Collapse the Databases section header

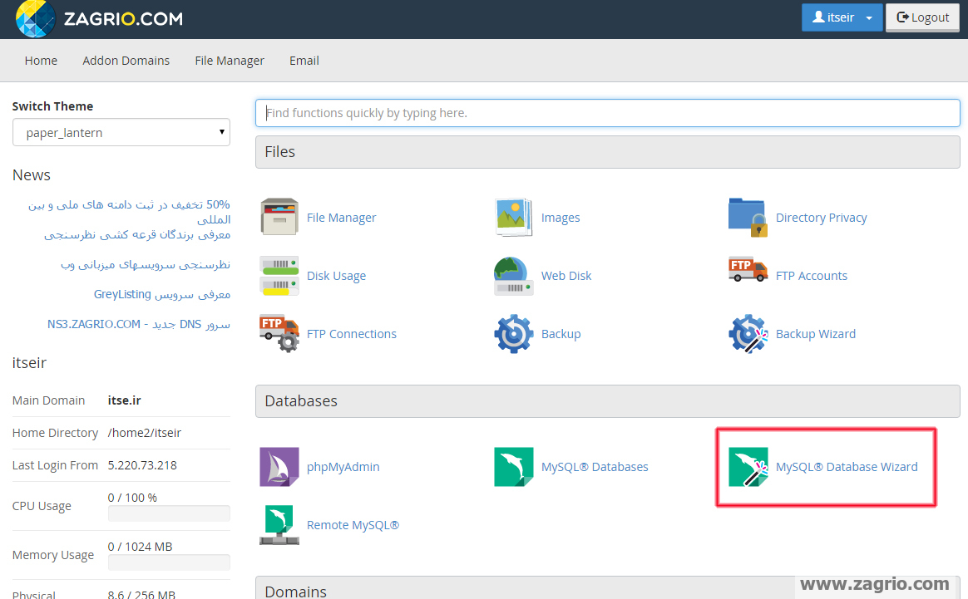pos(607,401)
